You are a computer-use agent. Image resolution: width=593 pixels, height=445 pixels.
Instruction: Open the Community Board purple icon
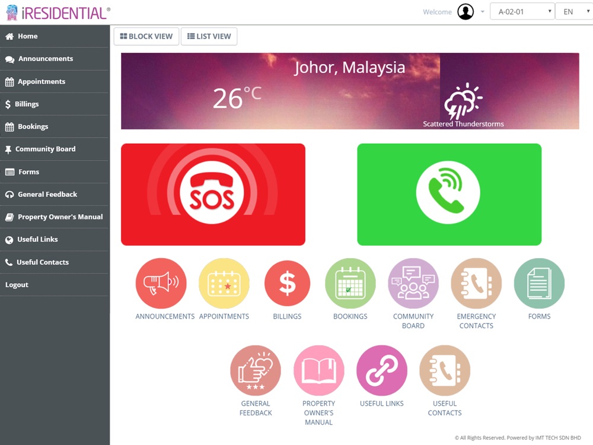413,284
